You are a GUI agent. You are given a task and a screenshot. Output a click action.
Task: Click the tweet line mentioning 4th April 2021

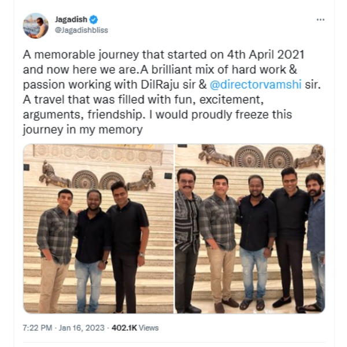point(164,55)
